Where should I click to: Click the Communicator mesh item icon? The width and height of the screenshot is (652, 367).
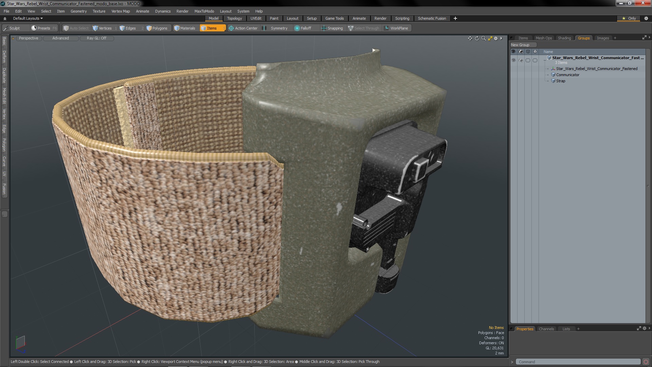tap(553, 75)
